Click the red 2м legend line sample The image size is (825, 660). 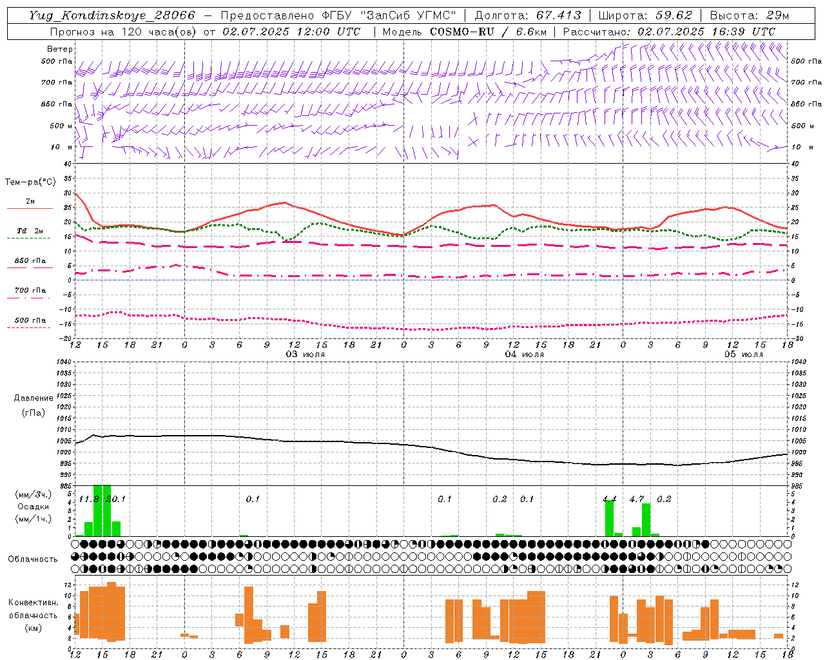tap(30, 208)
